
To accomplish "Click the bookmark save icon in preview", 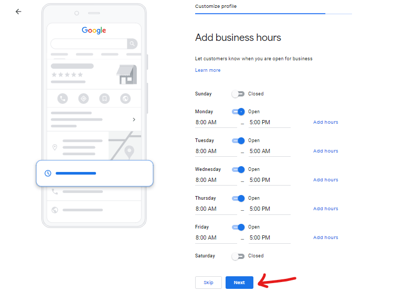I will [x=104, y=99].
